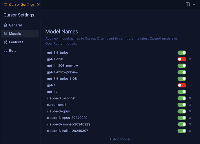This screenshot has width=200, height=144.
Task: Switch off the claude-3-haiku-20240307 toggle
Action: [182, 131]
